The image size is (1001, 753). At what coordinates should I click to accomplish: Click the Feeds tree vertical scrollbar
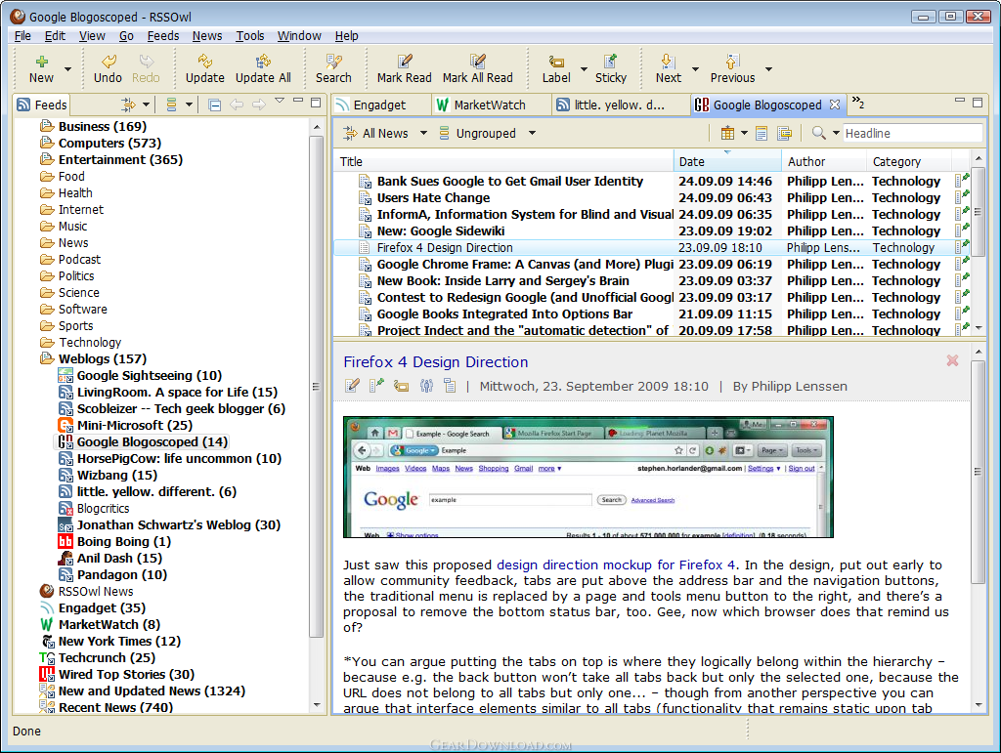[317, 386]
